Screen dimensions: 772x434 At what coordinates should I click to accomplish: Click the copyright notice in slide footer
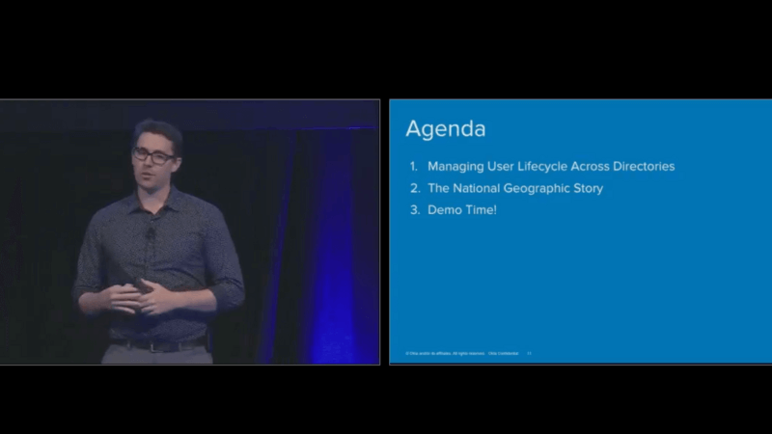click(441, 354)
